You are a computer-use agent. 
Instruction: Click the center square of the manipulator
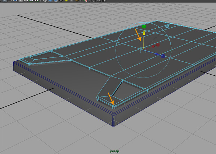pyautogui.click(x=143, y=51)
